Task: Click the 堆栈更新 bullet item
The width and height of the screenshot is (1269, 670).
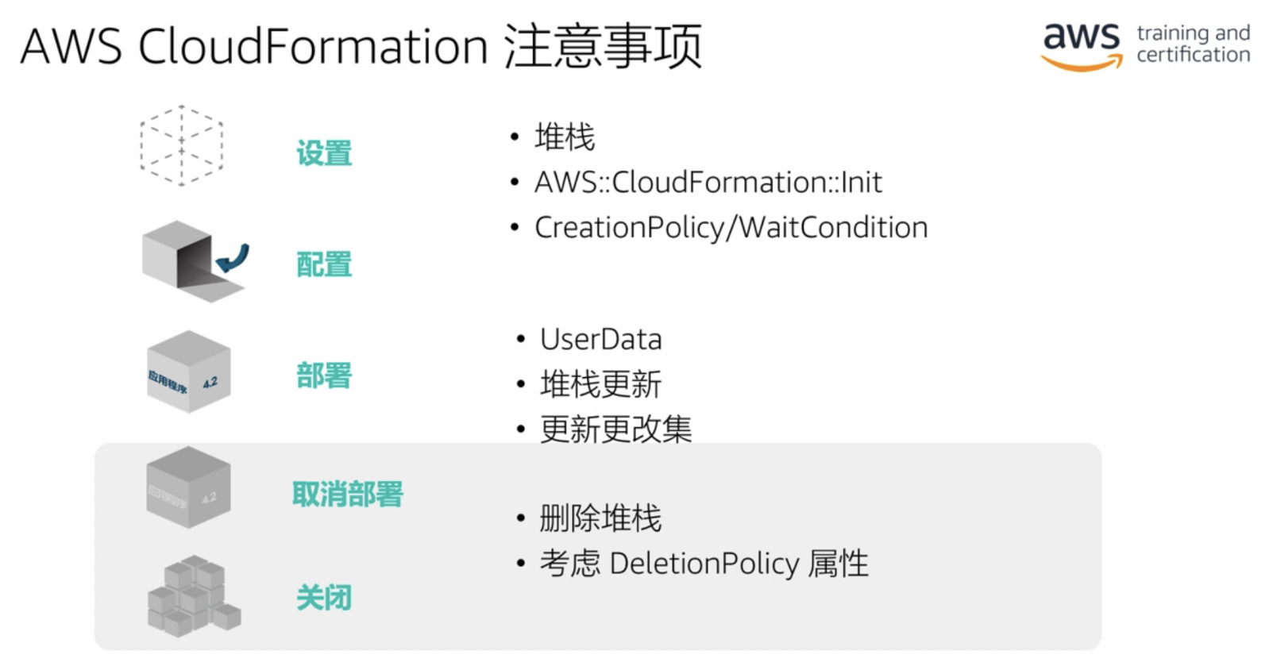Action: [x=600, y=385]
